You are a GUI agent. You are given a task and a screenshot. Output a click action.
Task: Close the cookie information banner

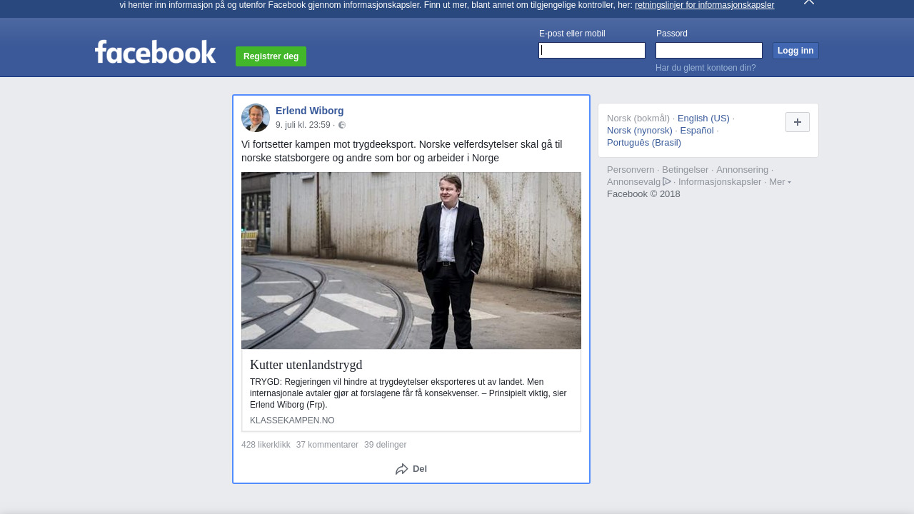pyautogui.click(x=808, y=2)
